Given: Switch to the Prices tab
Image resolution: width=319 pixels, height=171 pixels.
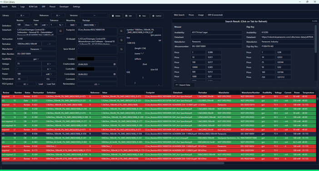Looking at the screenshot, I should [191, 15].
